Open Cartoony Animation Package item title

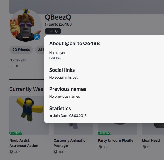pyautogui.click(x=71, y=143)
